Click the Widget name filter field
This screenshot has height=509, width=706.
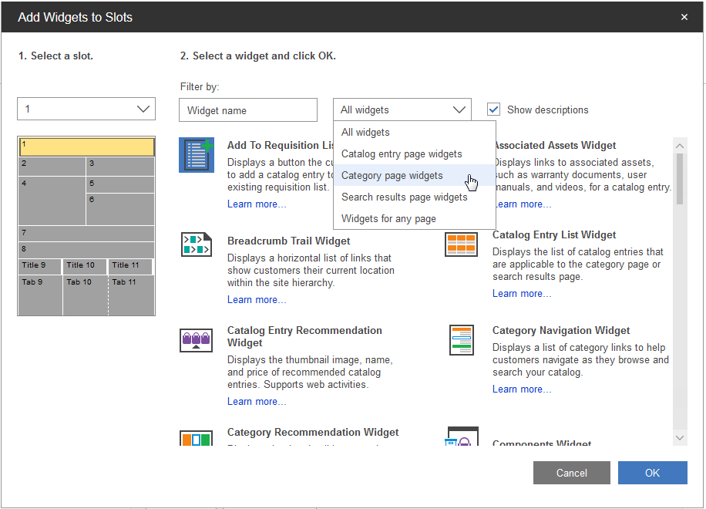click(247, 110)
